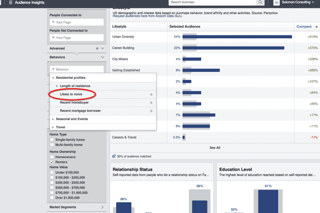Click the search magnifier icon

point(260,2)
